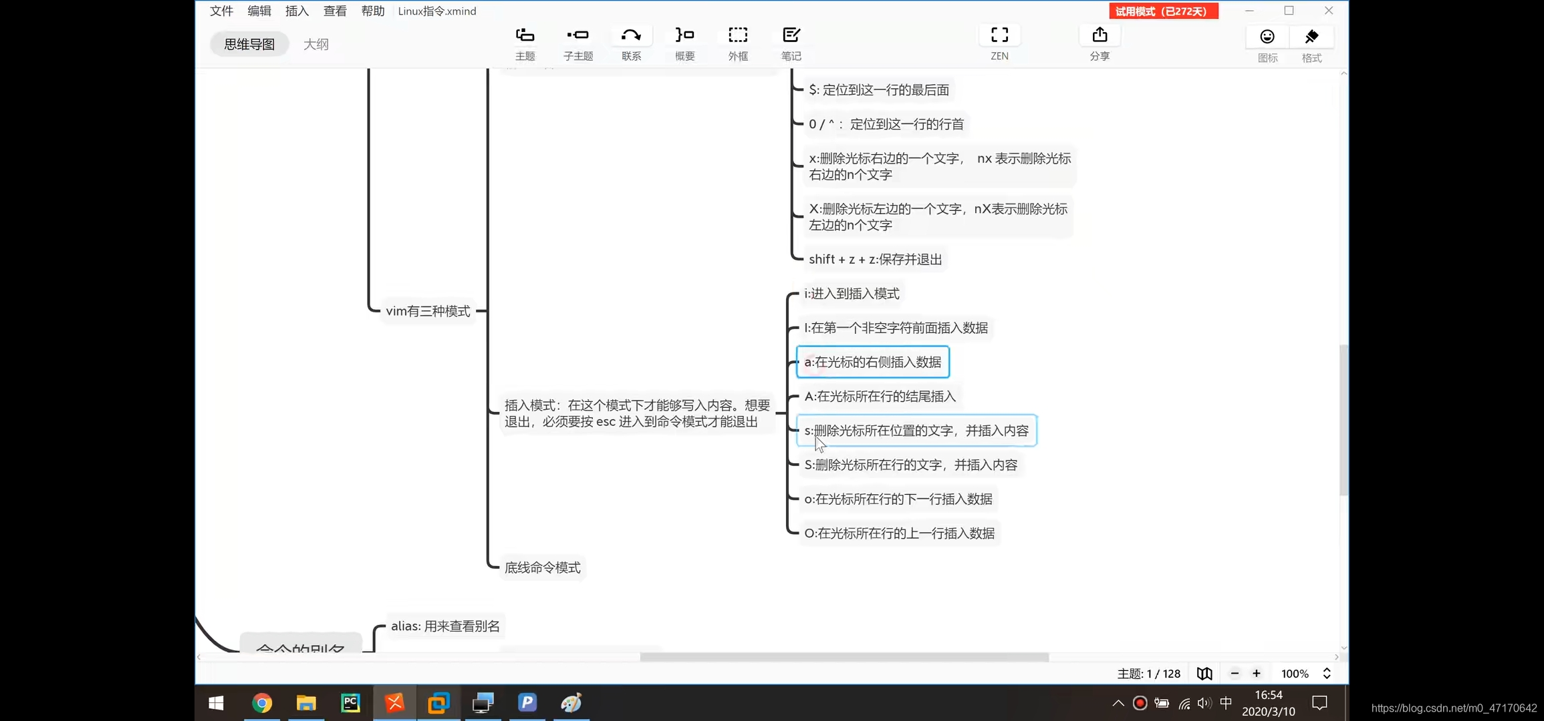Open the blue P app in taskbar

pos(527,703)
